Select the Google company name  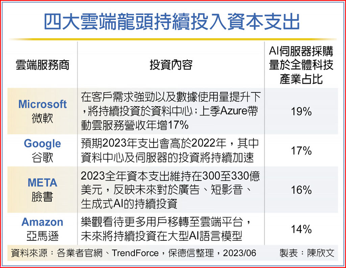(x=43, y=143)
